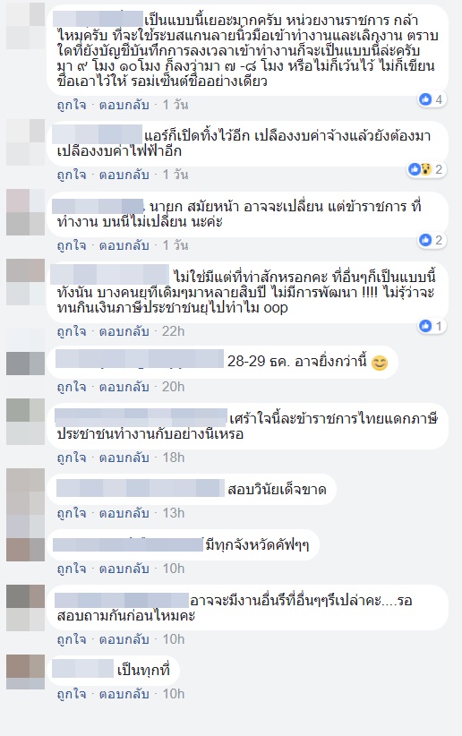The height and width of the screenshot is (736, 462).
Task: Open the 20h timestamp link
Action: [174, 387]
